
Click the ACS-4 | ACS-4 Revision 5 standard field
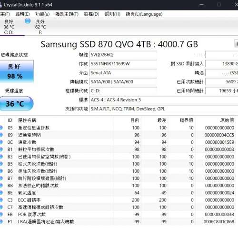click(x=164, y=100)
